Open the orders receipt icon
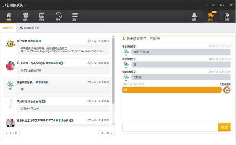This screenshot has height=145, width=236. pyautogui.click(x=59, y=17)
